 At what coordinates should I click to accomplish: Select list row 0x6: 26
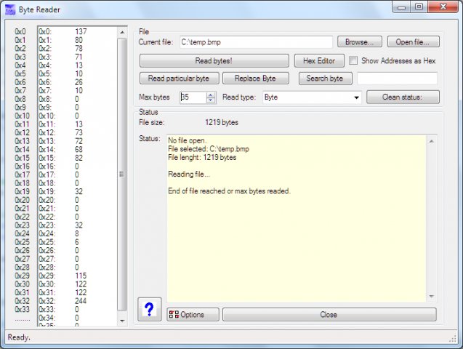78,82
